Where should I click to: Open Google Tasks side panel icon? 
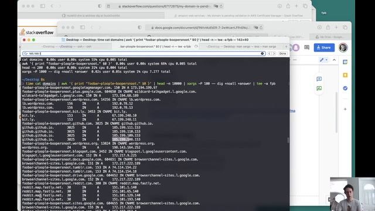coord(345,89)
